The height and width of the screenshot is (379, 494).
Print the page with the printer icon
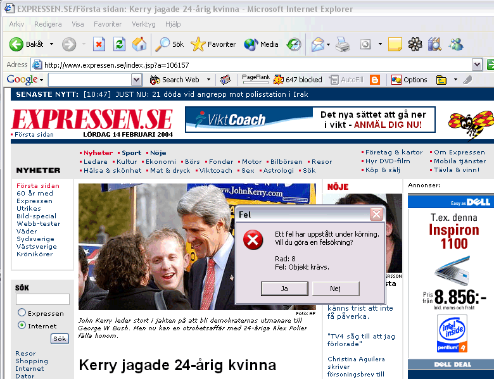point(343,44)
